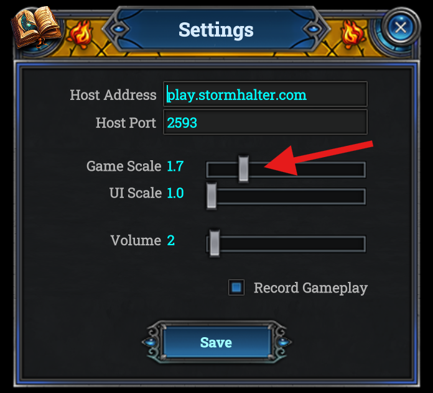Click the blue gem right of the Settings title

pos(313,29)
